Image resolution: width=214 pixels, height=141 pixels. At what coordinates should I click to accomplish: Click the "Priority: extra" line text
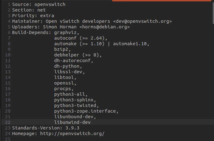(33, 16)
